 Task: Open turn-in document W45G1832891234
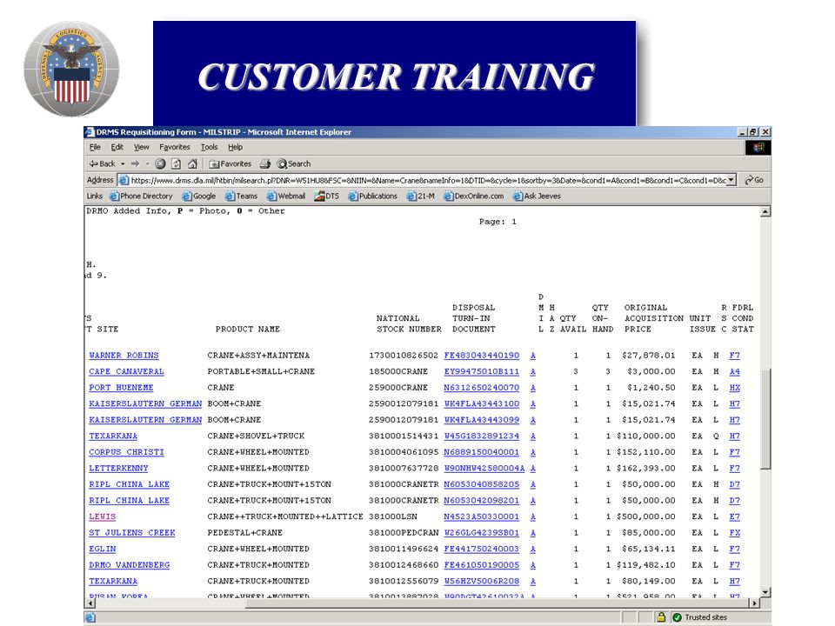(x=481, y=436)
